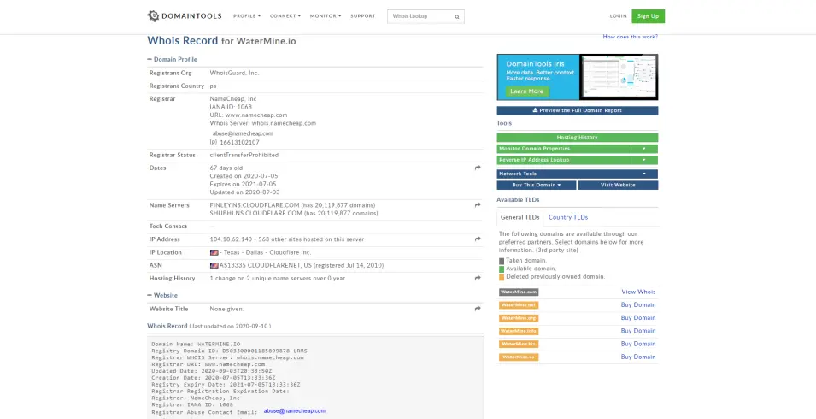Open the How does this work link
Image resolution: width=816 pixels, height=419 pixels.
(x=631, y=37)
